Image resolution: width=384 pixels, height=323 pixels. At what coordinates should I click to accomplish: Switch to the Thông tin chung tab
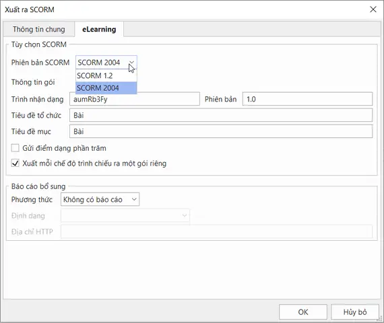pyautogui.click(x=39, y=29)
